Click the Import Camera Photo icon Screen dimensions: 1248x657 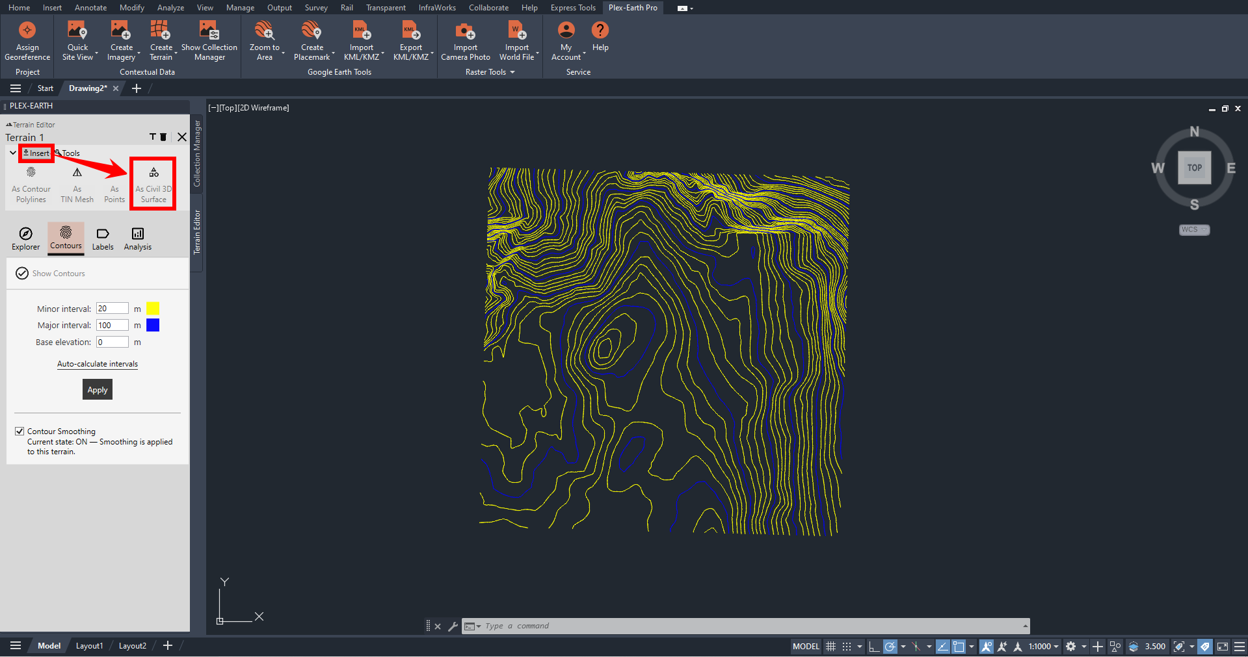click(x=465, y=31)
